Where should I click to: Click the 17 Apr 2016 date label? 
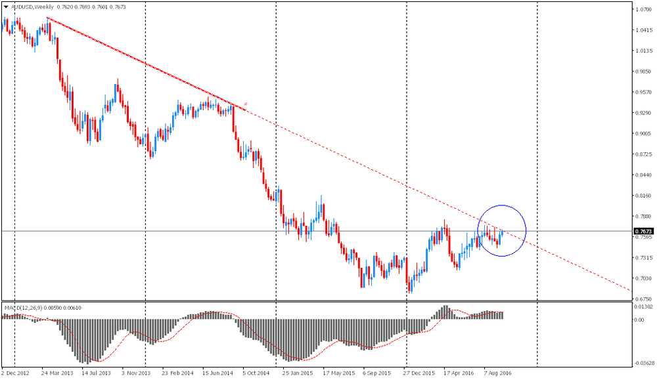pos(459,373)
